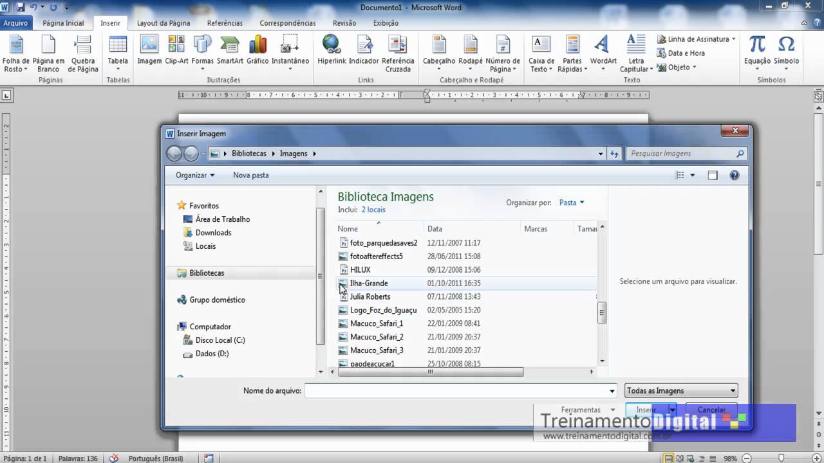
Task: Open the Correspondências tab
Action: click(x=288, y=23)
